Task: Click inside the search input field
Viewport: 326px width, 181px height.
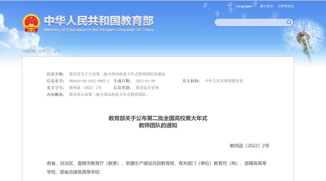Action: pyautogui.click(x=251, y=22)
